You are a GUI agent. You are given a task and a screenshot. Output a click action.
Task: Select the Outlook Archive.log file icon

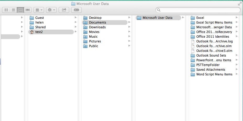pos(193,41)
